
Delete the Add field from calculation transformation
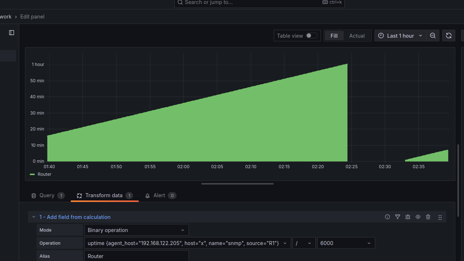coord(428,217)
